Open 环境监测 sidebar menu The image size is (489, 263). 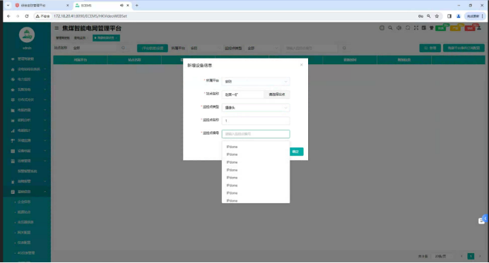[28, 140]
